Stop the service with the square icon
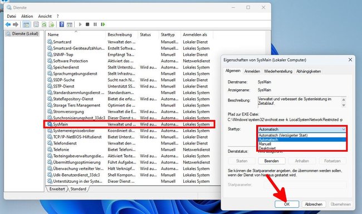This screenshot has height=214, width=362. [87, 25]
